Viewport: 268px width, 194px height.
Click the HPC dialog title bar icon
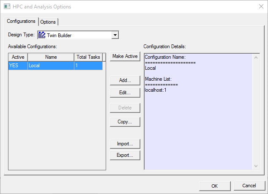coord(7,7)
